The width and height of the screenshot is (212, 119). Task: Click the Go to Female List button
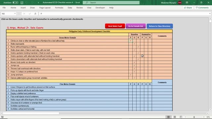coord(135,26)
